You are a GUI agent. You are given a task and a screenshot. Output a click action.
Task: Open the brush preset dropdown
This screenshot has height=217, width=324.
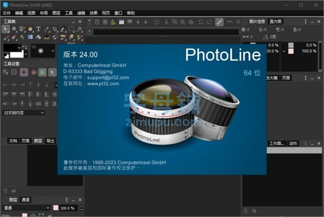(x=53, y=51)
